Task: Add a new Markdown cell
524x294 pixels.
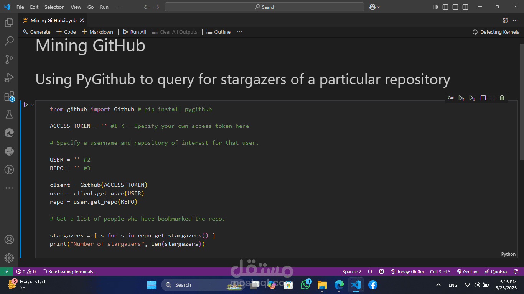Action: (97, 32)
